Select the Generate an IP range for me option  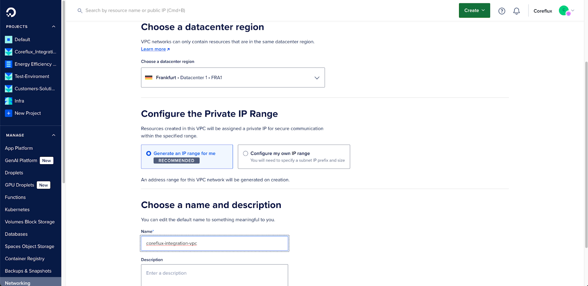(148, 153)
